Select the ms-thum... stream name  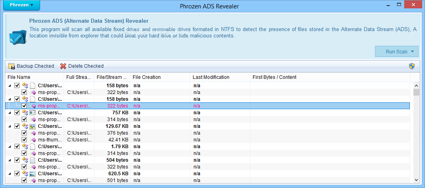50,140
